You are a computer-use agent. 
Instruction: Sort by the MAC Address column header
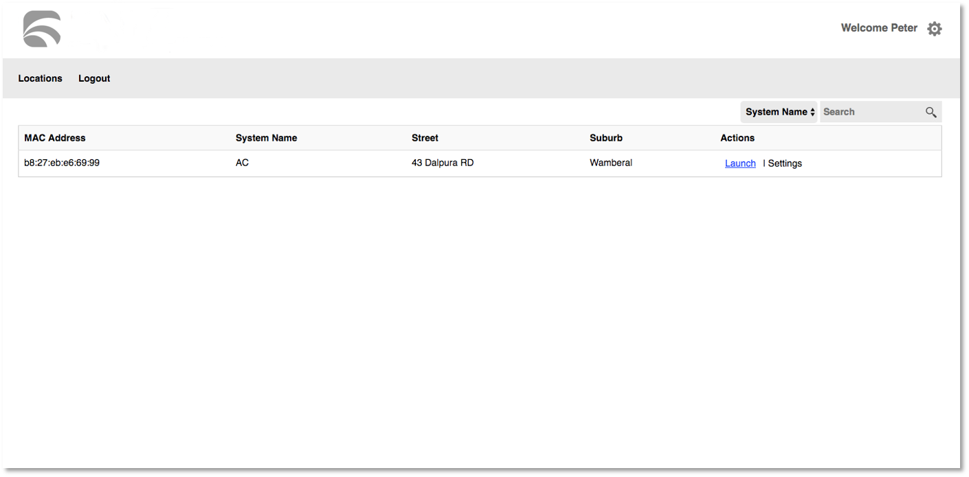[54, 138]
